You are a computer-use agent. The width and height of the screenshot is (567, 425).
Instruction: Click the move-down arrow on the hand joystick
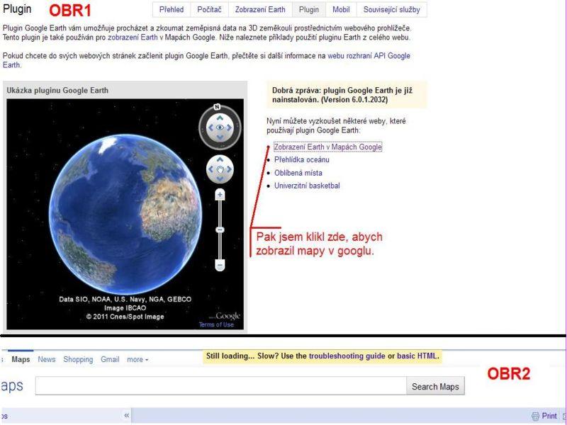[220, 178]
